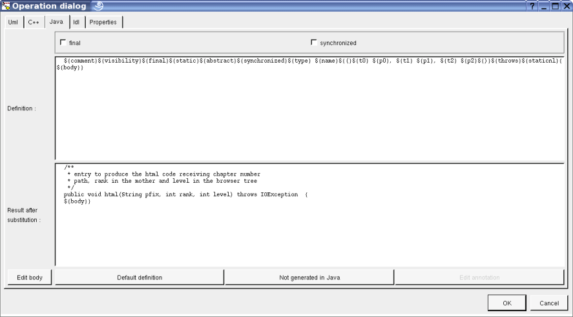Screen dimensions: 573x317
Task: Click the Operation dialog title bar icon
Action: 5,6
